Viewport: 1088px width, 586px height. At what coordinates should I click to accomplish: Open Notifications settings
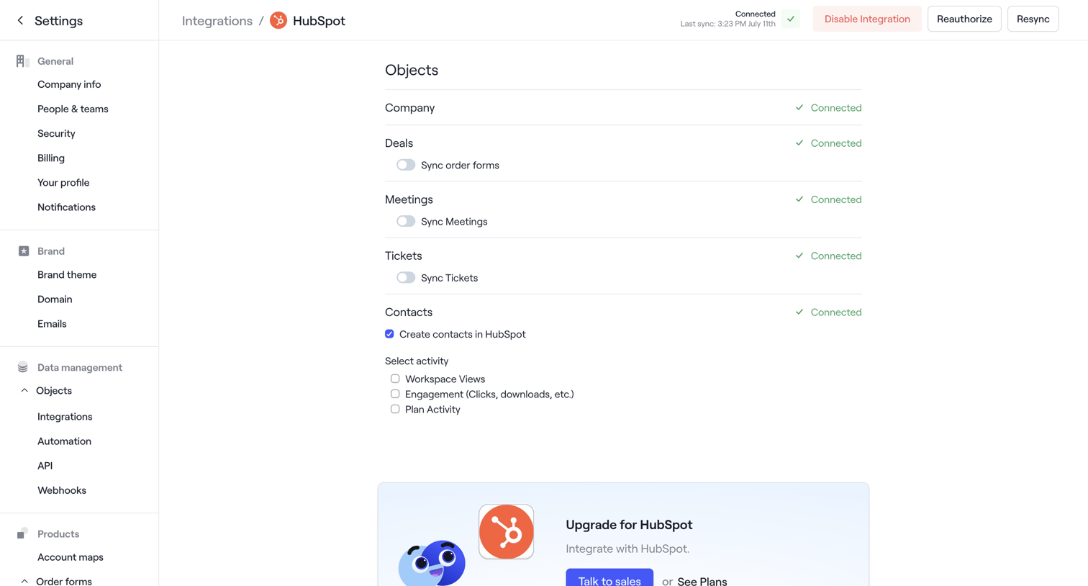[66, 207]
